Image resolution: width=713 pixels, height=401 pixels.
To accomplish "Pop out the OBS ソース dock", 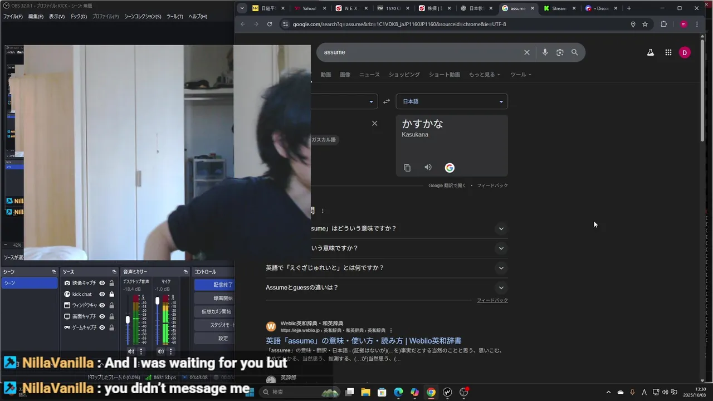I will (x=114, y=272).
